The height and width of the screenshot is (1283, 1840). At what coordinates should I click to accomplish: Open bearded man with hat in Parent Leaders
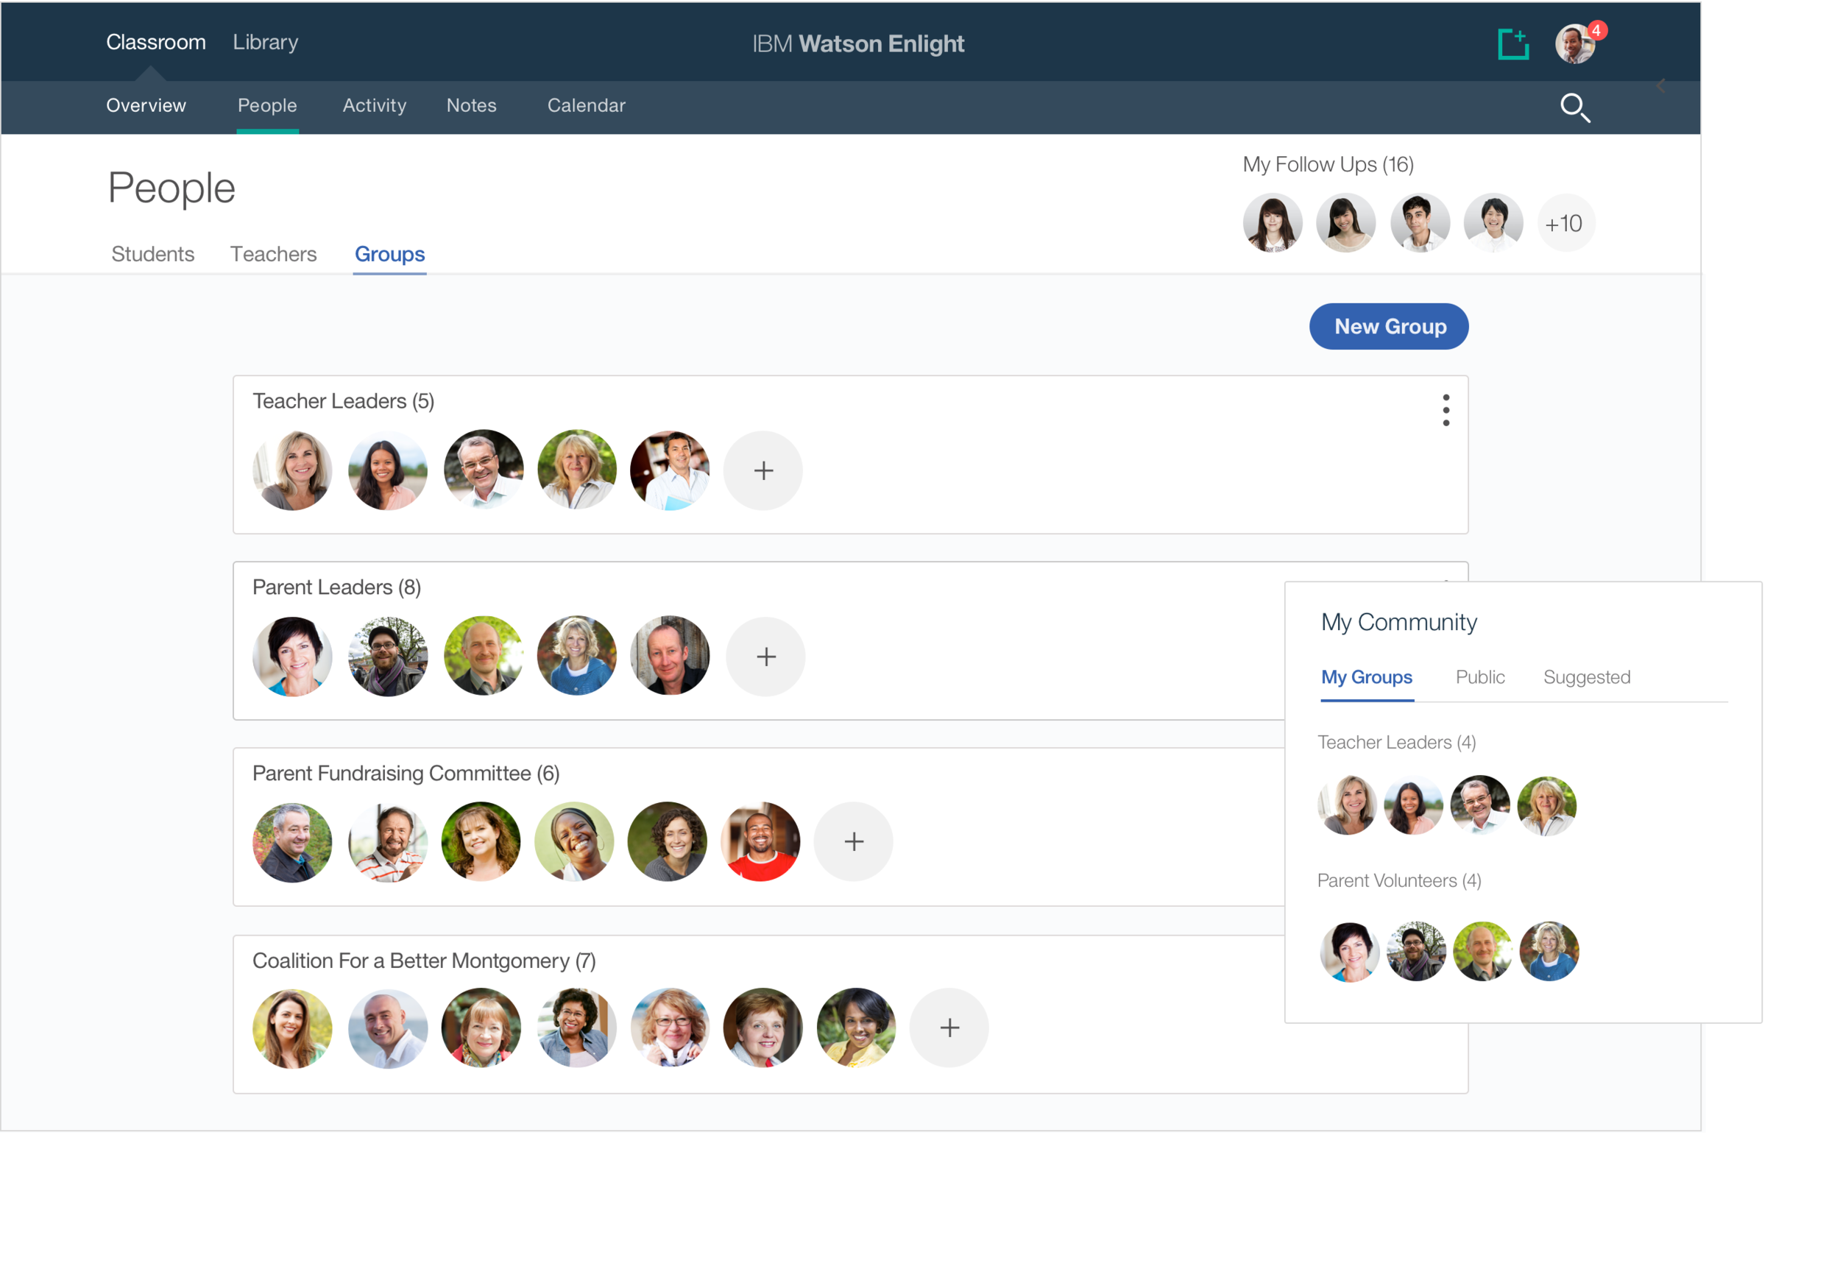[x=388, y=657]
